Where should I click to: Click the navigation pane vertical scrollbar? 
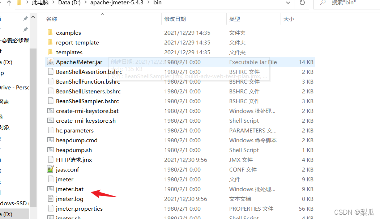pos(33,127)
